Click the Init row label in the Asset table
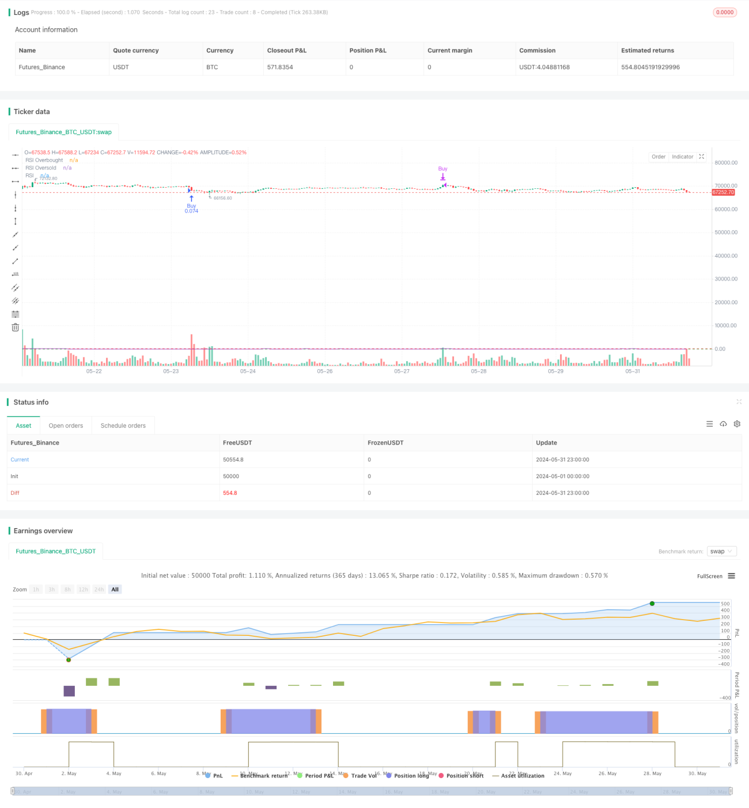This screenshot has width=749, height=808. [x=14, y=476]
